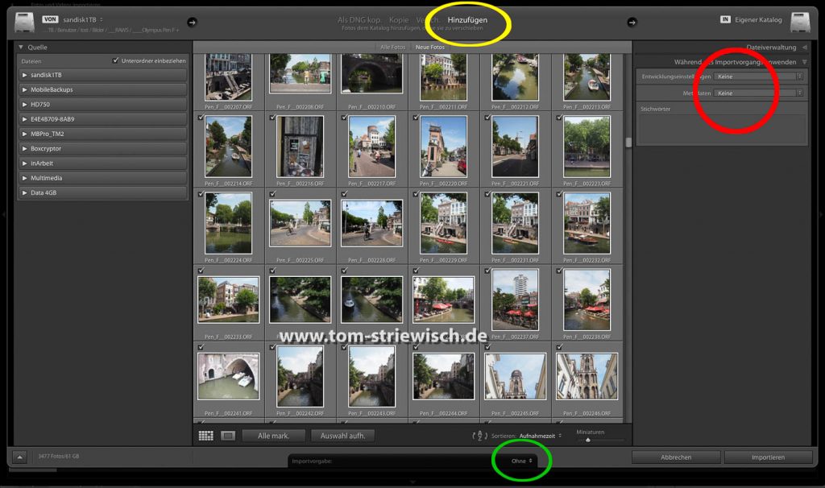Click the arrow icon before Eigener Katalog
The width and height of the screenshot is (825, 488).
[x=632, y=22]
